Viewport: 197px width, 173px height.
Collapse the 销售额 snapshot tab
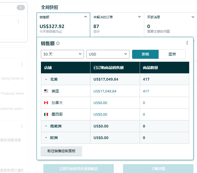click(86, 17)
